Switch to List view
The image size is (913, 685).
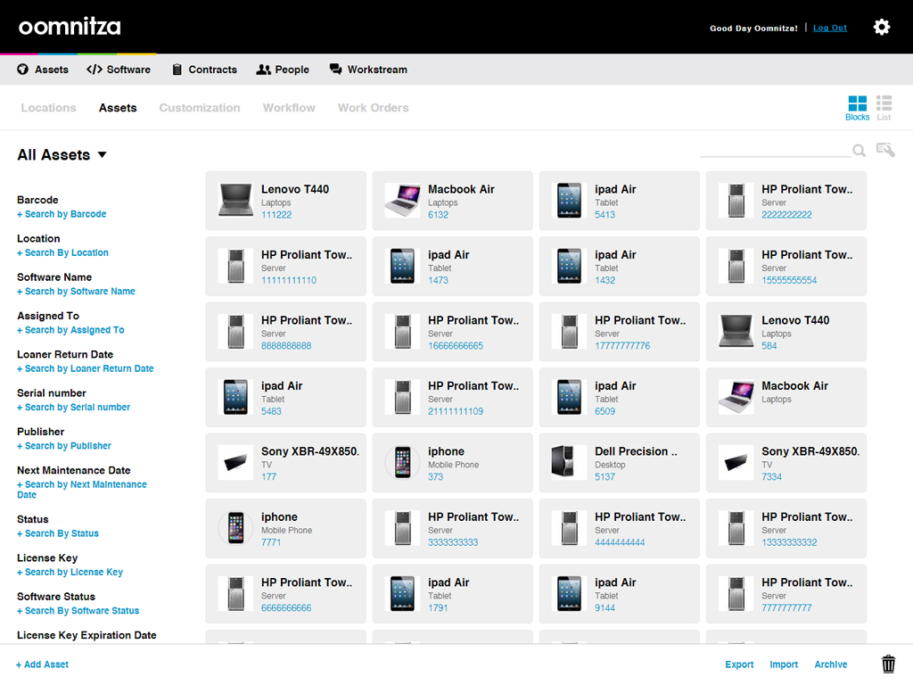tap(884, 108)
